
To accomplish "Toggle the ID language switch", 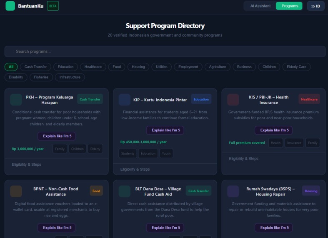I will [x=315, y=6].
